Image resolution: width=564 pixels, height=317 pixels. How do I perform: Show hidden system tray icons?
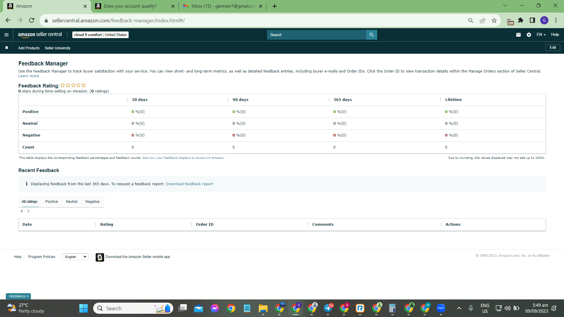[x=459, y=308]
